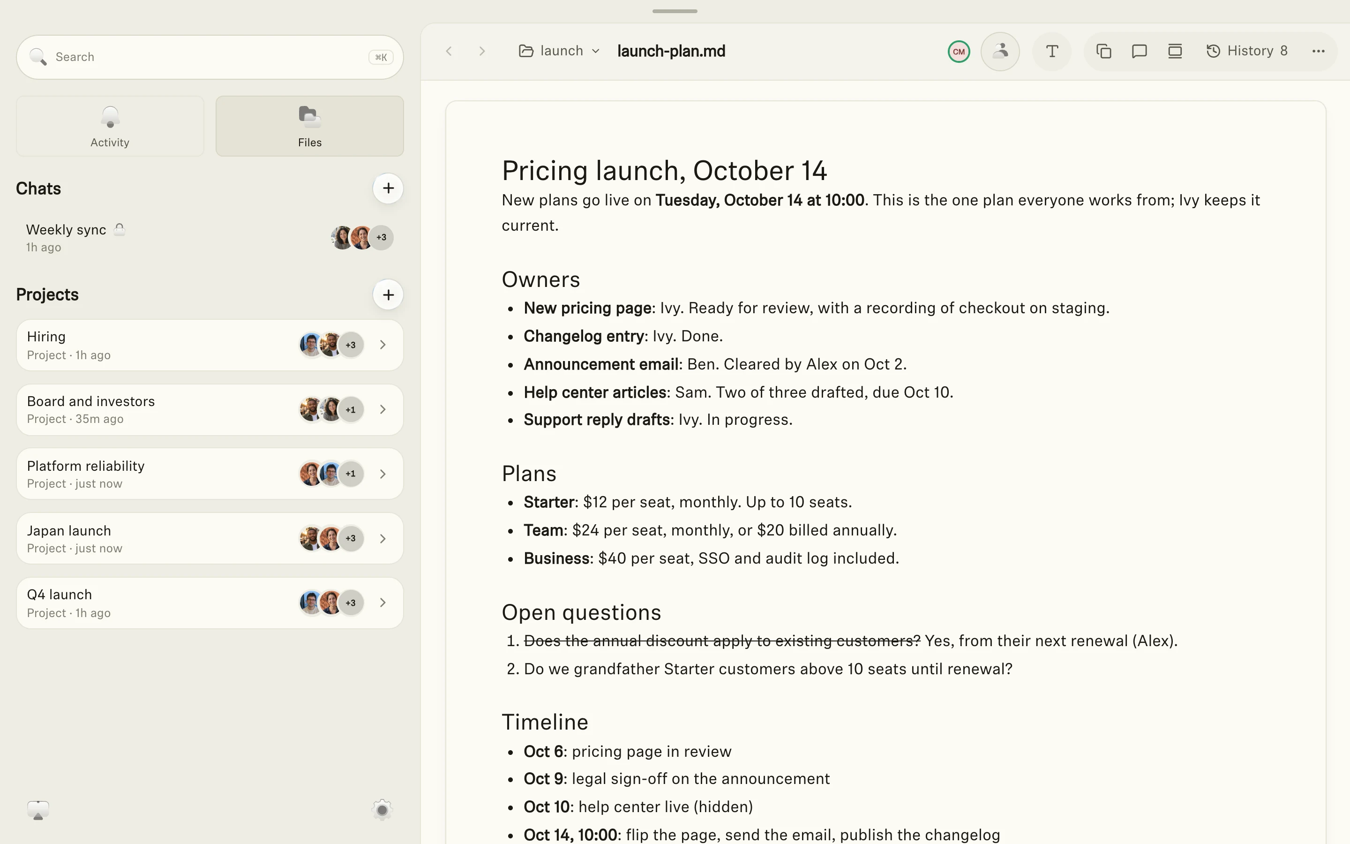
Task: Open the Weekly sync chat
Action: 210,238
